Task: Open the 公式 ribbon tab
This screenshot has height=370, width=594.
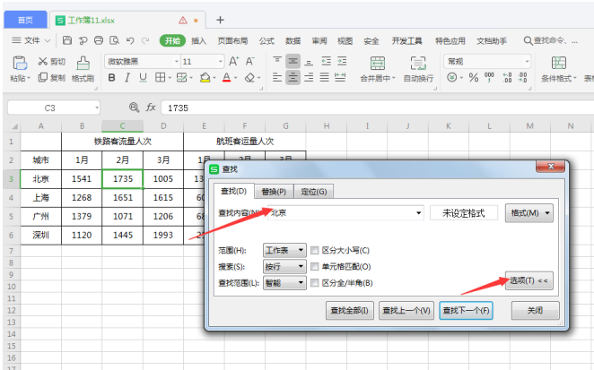Action: [x=266, y=41]
